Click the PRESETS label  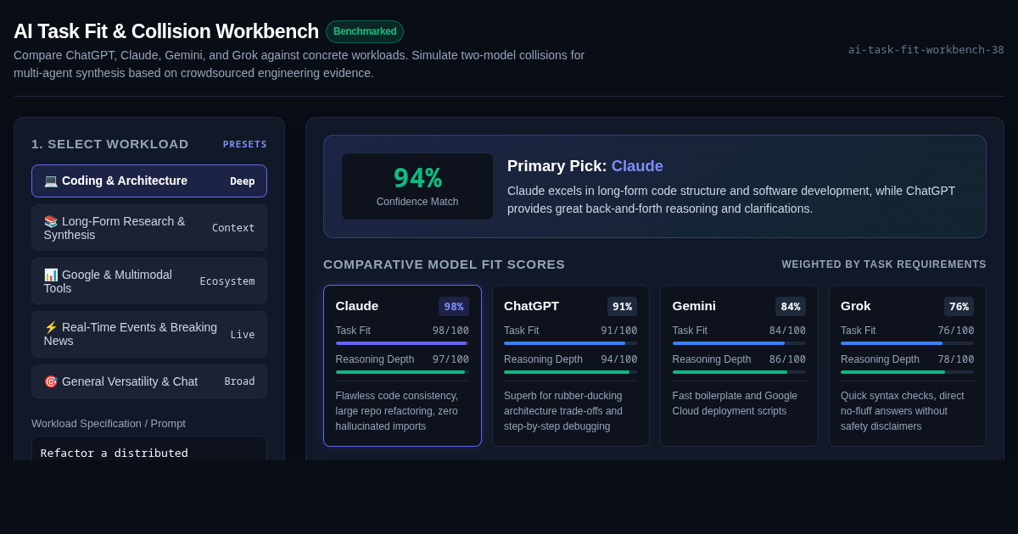click(245, 144)
